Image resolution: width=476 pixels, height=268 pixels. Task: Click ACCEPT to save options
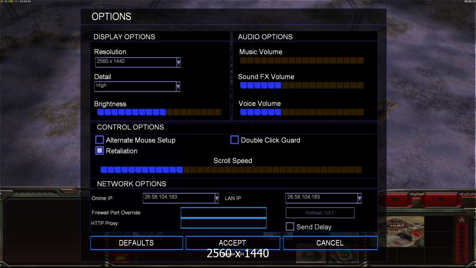(233, 243)
